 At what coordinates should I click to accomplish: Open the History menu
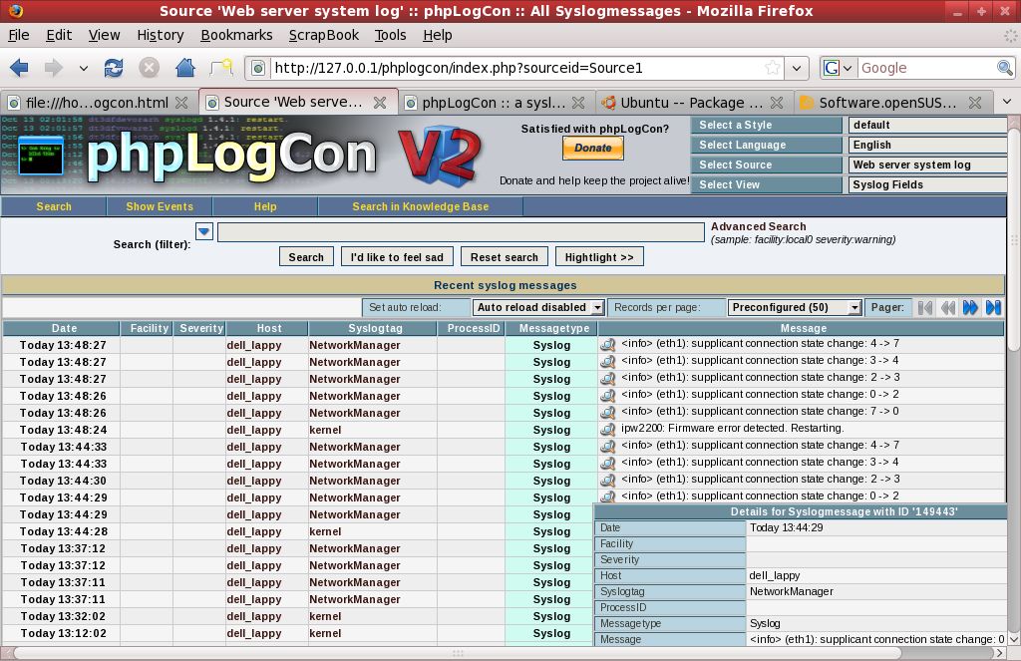pos(161,35)
